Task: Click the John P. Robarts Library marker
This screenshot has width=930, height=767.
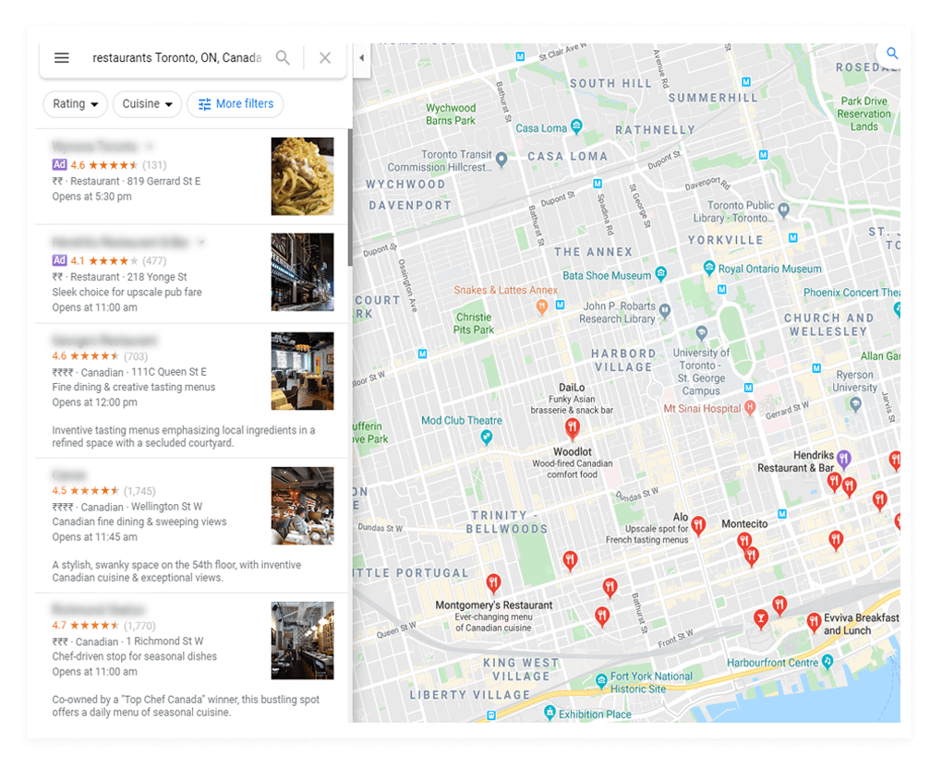Action: coord(665,310)
